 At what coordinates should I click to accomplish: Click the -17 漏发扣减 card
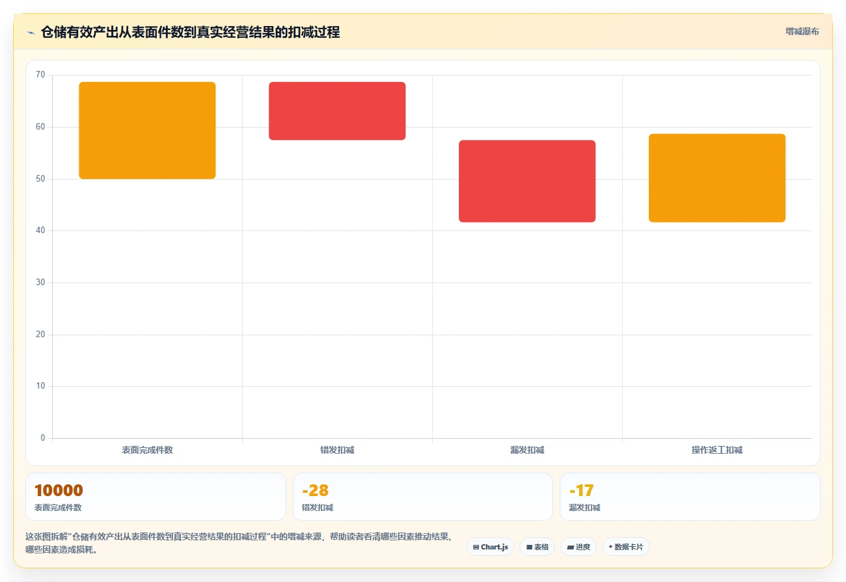(x=690, y=497)
